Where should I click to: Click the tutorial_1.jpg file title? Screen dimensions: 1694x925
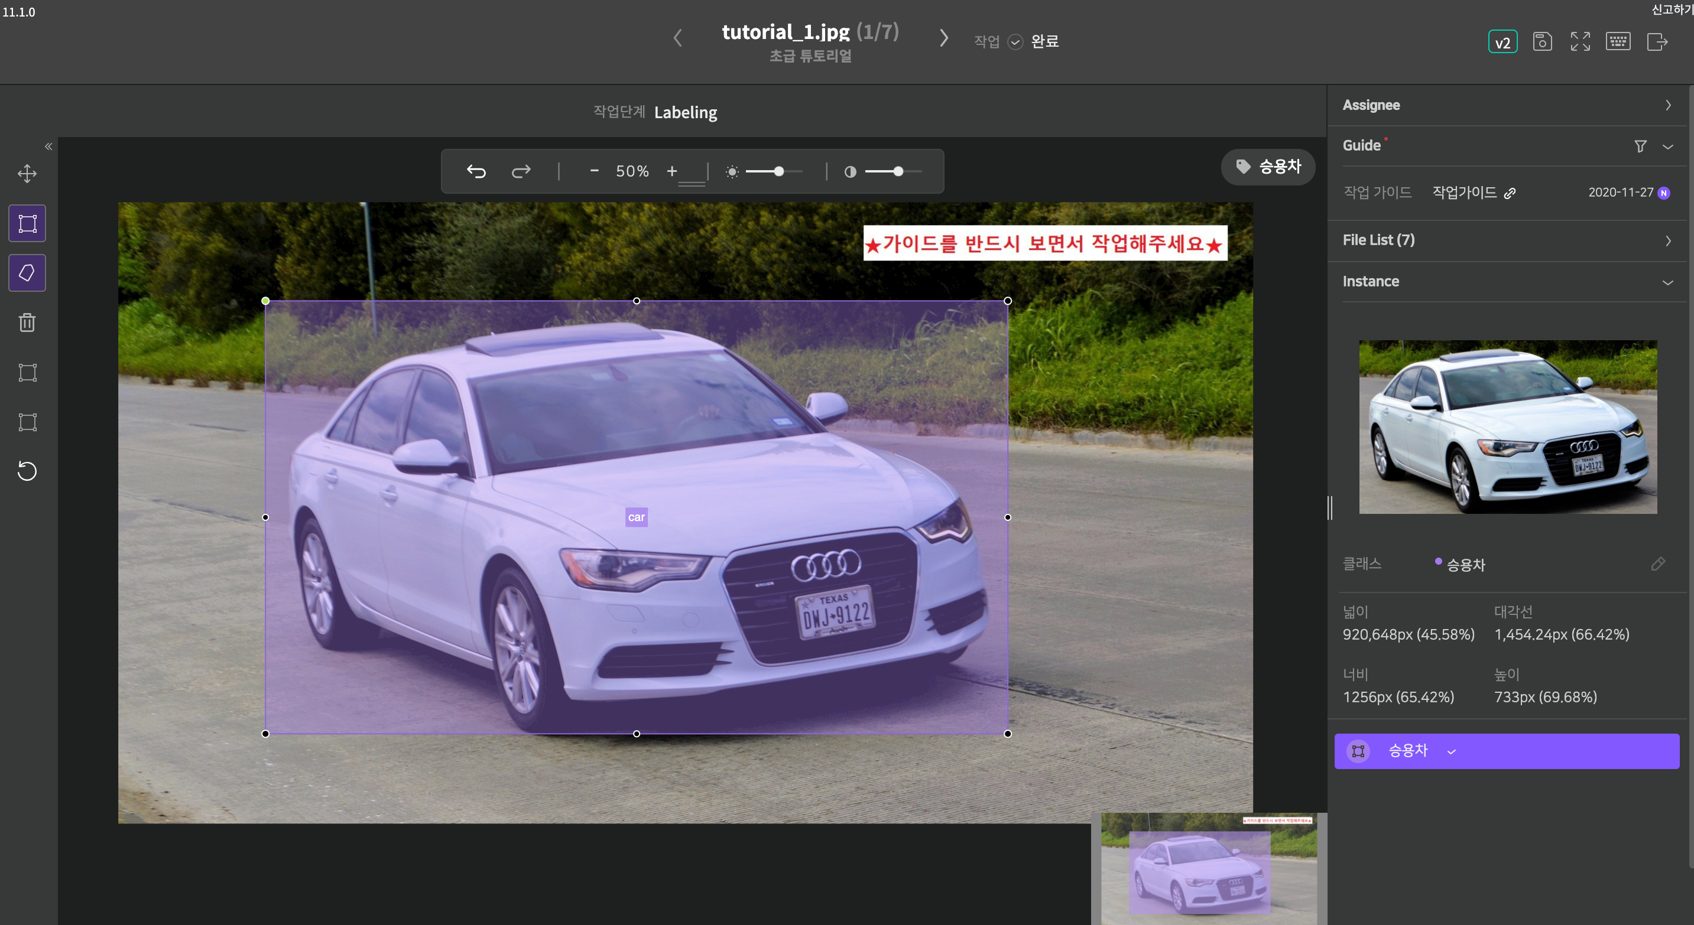point(785,31)
